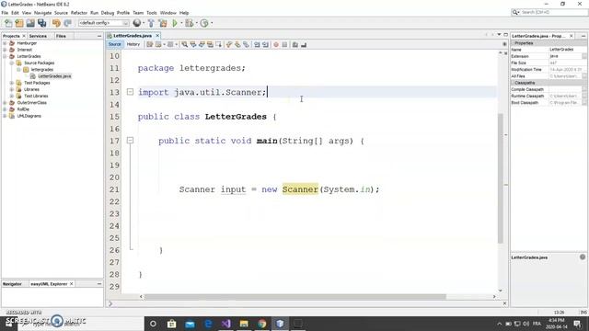Image resolution: width=589 pixels, height=331 pixels.
Task: Open the Navigate menu
Action: point(43,13)
